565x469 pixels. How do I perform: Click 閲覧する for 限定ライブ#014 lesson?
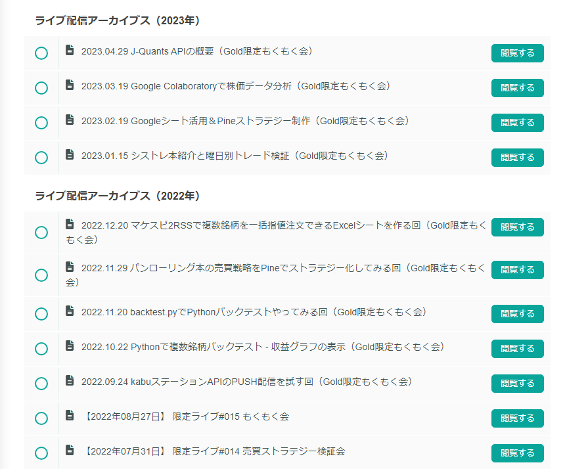point(518,453)
